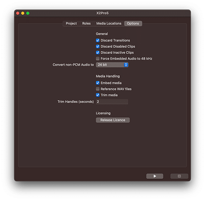
Task: Click the Release Licence button
Action: tap(113, 120)
